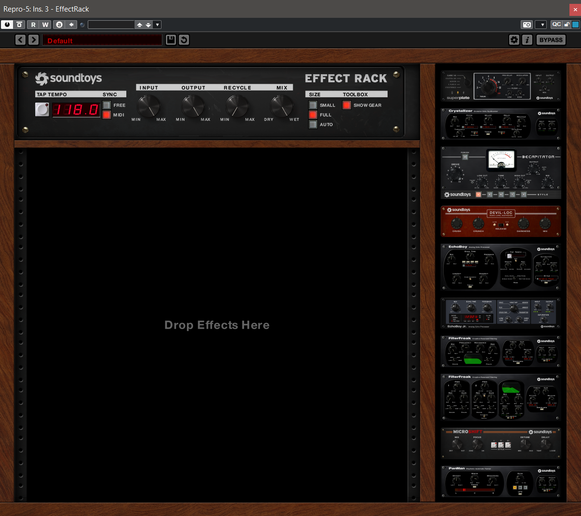Load previous program with up arrow
This screenshot has width=581, height=516.
[x=139, y=25]
